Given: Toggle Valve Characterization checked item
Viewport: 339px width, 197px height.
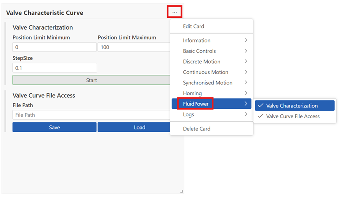Looking at the screenshot, I should 295,106.
